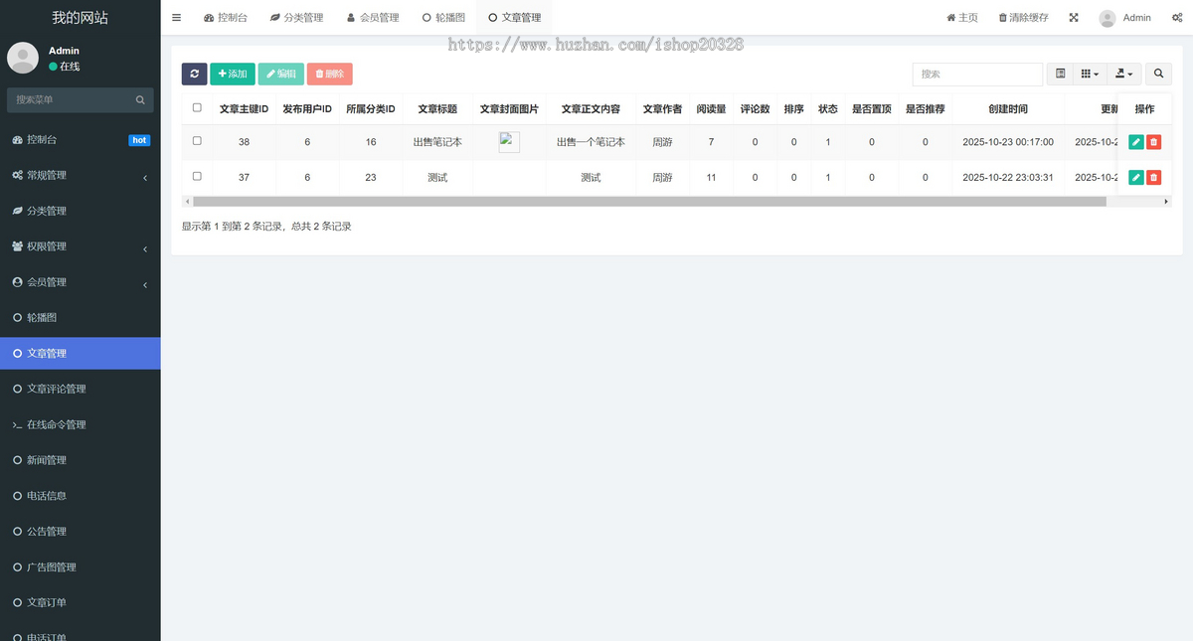Viewport: 1193px width, 641px height.
Task: Toggle the sidebar hamburger menu icon
Action: (176, 18)
